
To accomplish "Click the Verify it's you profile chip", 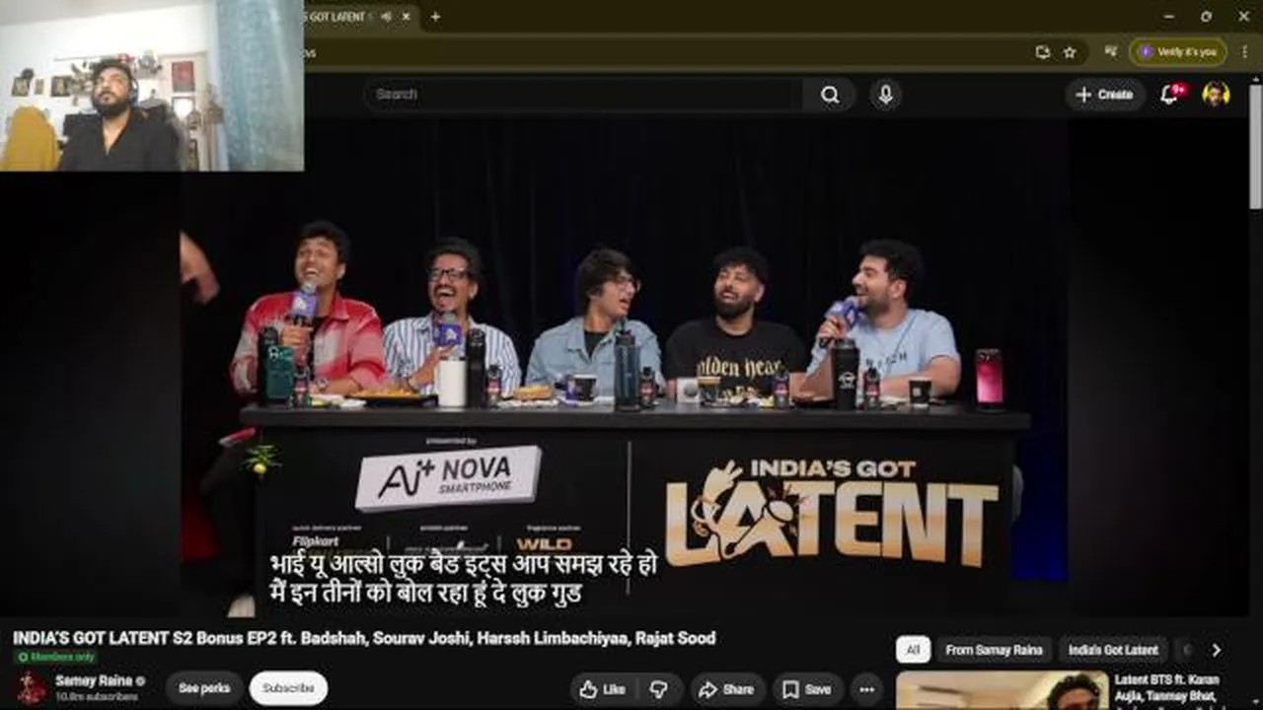I will point(1178,51).
